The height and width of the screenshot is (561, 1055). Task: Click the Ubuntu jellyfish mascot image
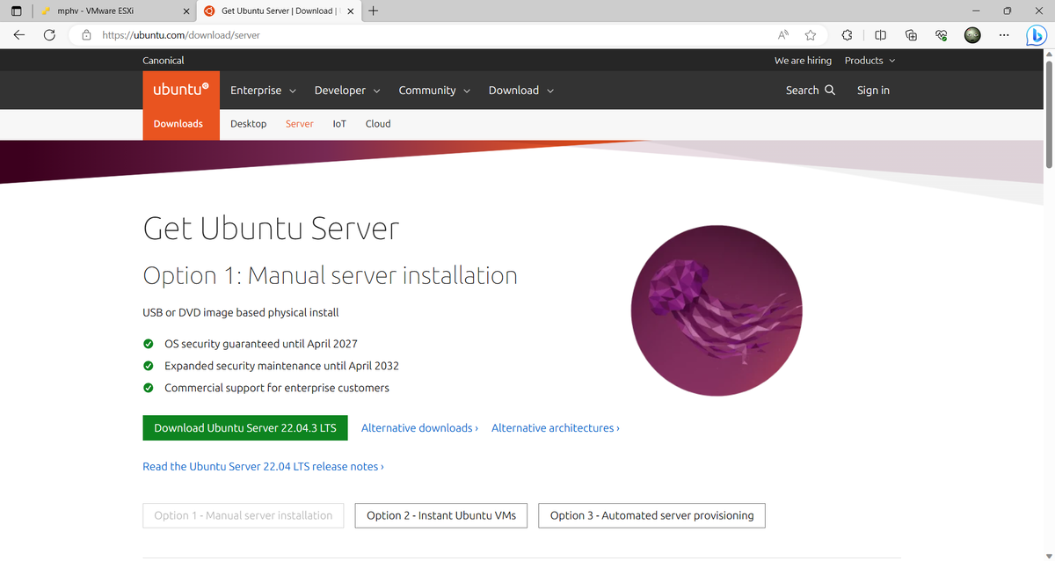point(717,310)
